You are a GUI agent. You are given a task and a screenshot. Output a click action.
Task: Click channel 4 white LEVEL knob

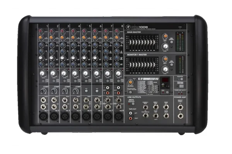coord(75,73)
